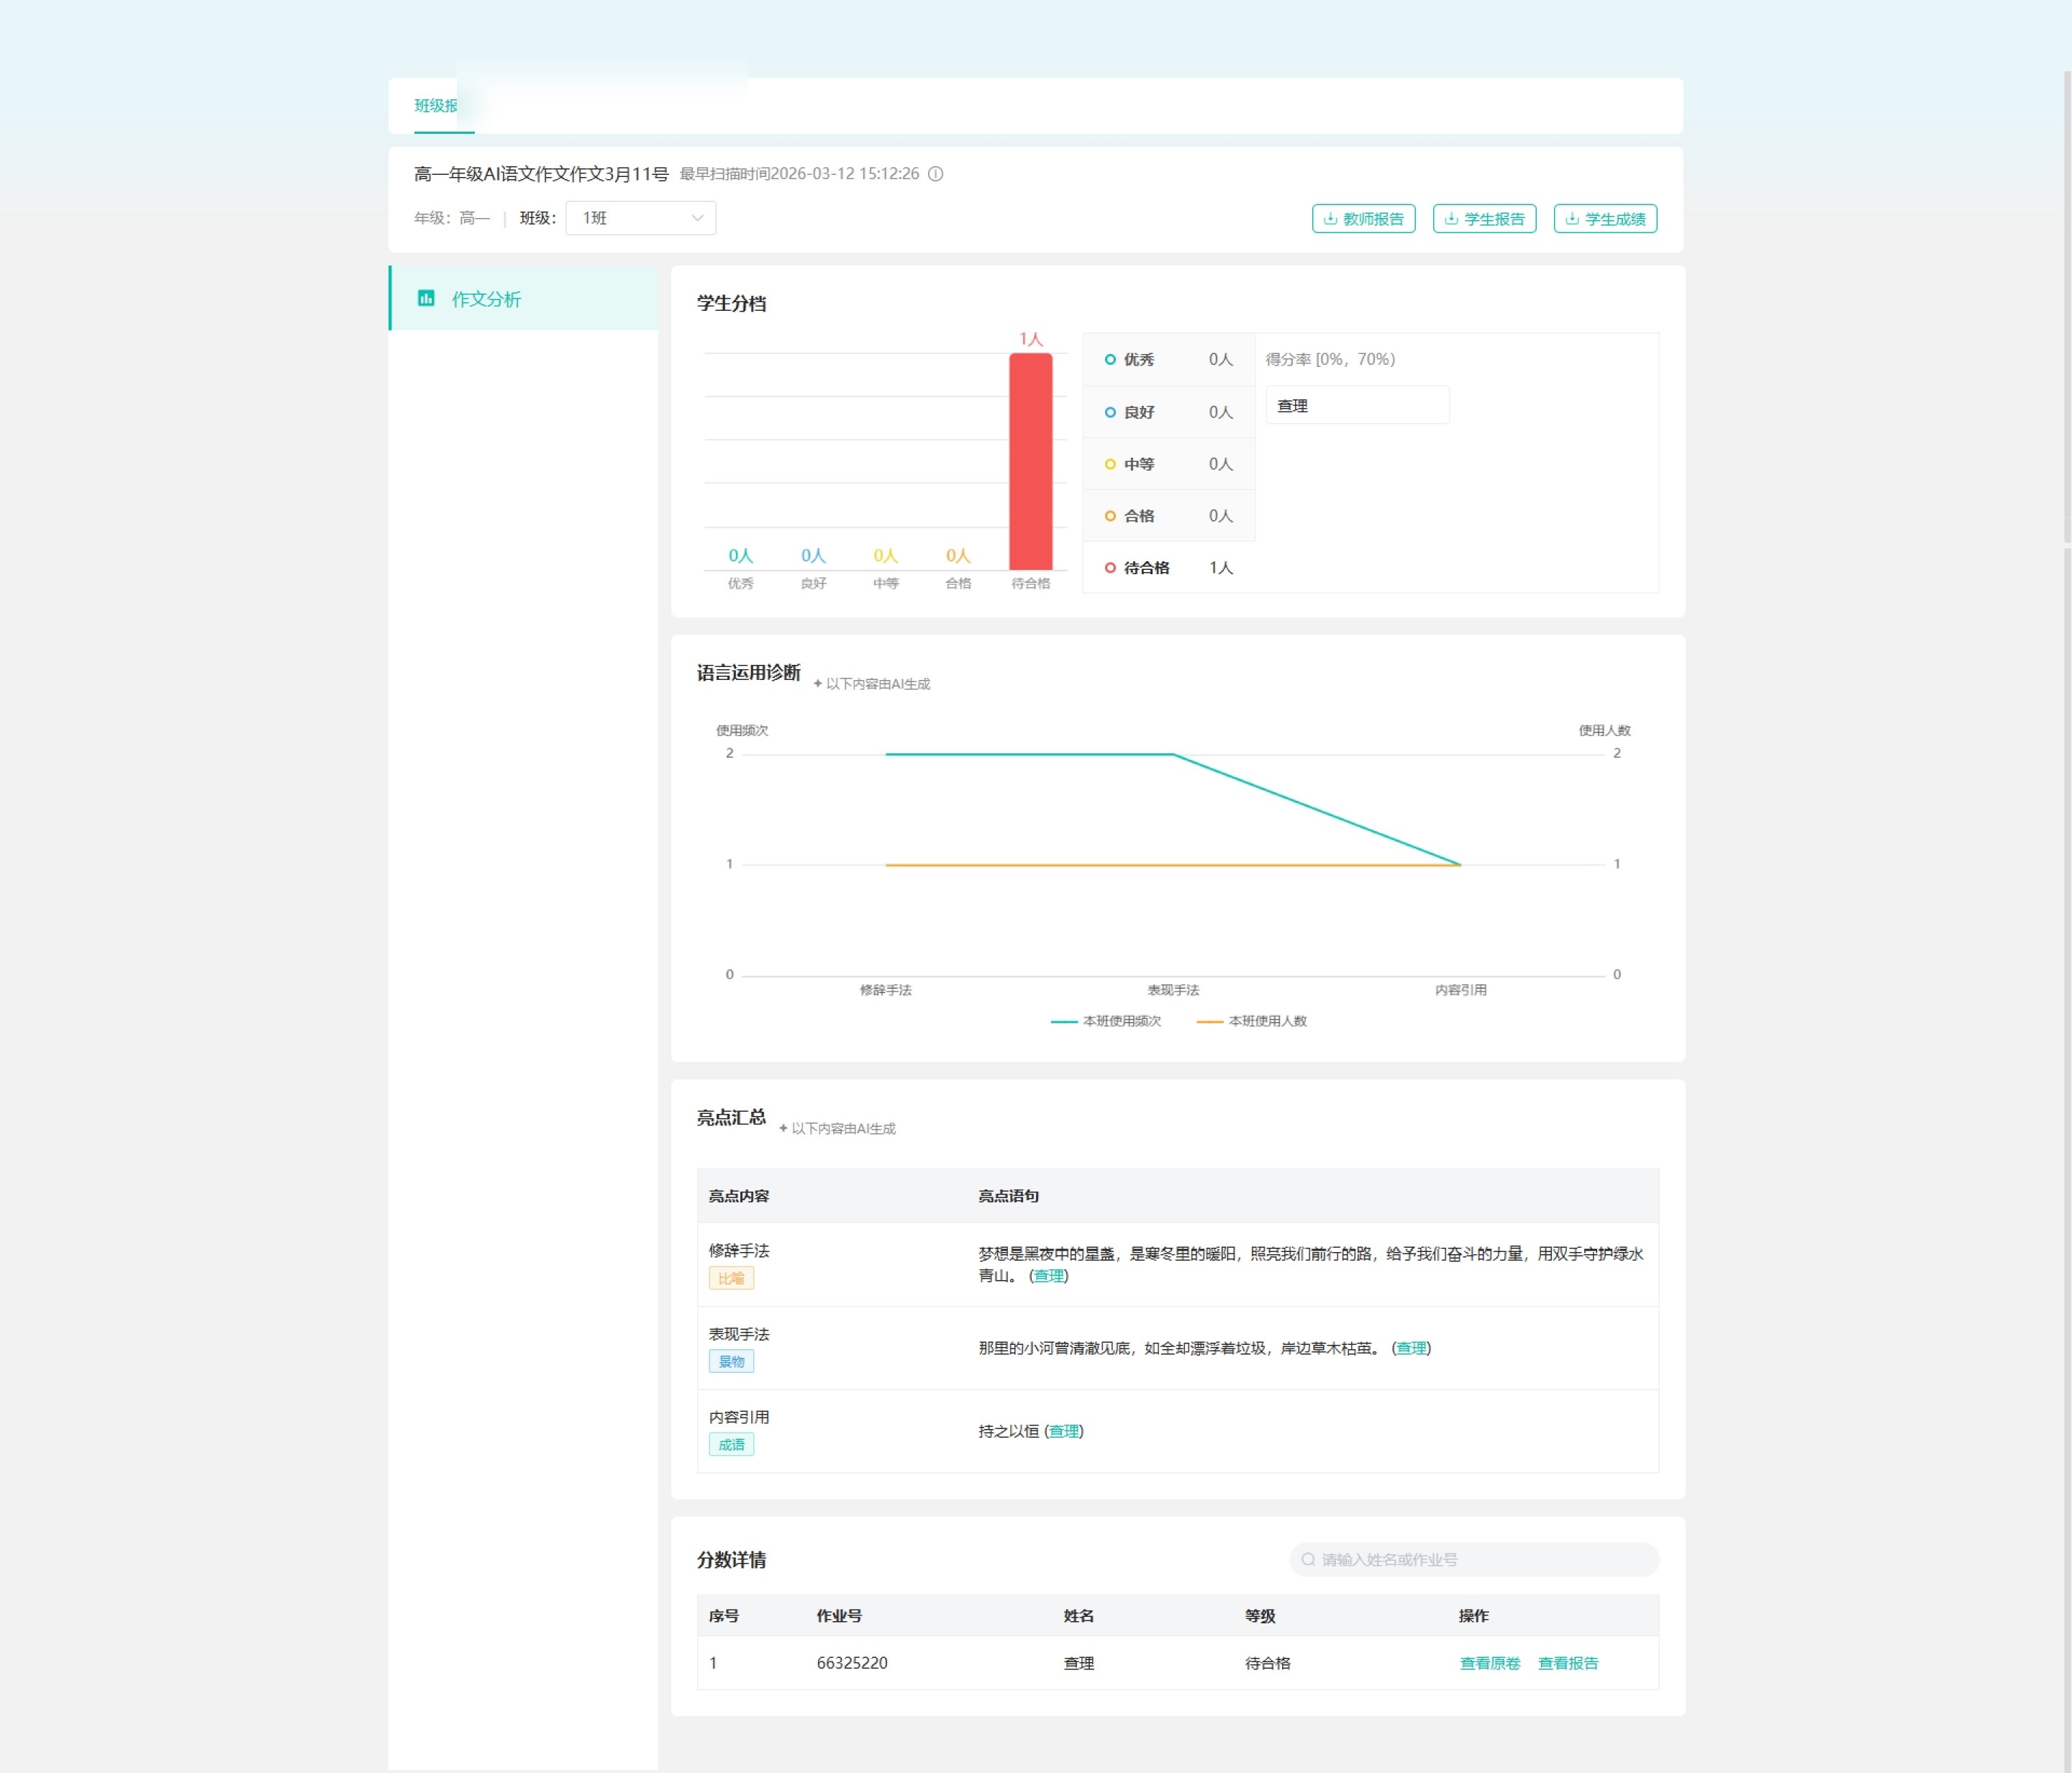
Task: Open 查理 link after 持之以恒
Action: coord(1064,1431)
